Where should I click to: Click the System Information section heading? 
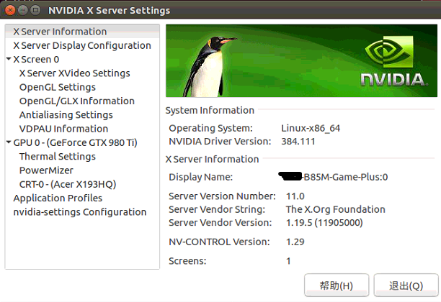click(x=210, y=110)
